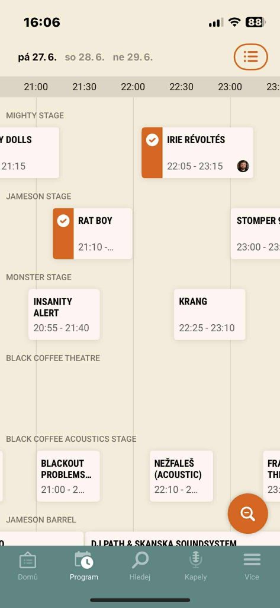Tap the 22:00 marker in the timeline header
This screenshot has height=608, width=280.
pyautogui.click(x=133, y=87)
